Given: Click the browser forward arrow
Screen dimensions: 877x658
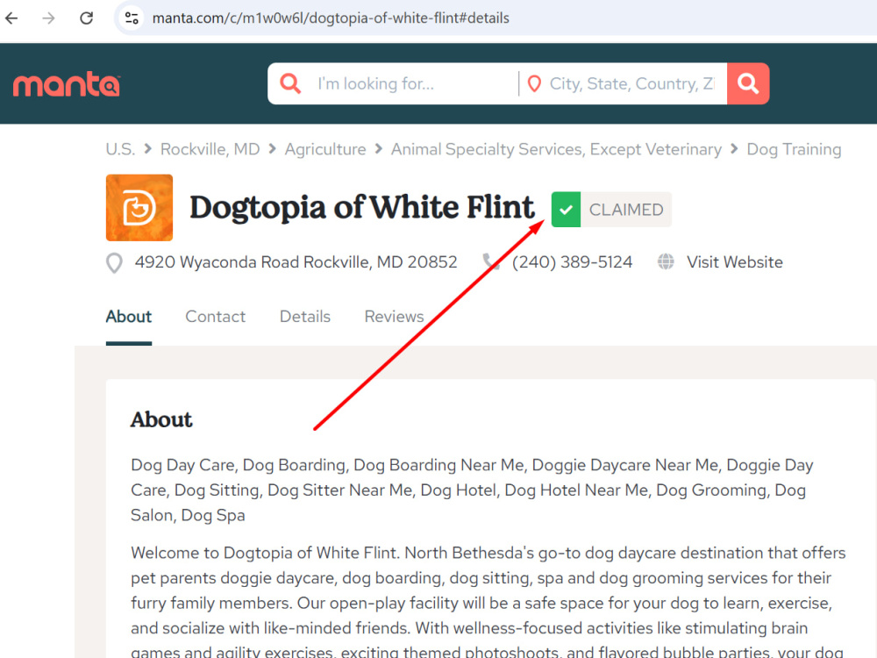Looking at the screenshot, I should coord(48,18).
